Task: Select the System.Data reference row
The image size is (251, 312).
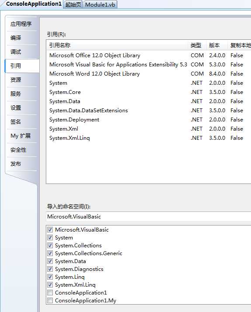Action: pyautogui.click(x=149, y=101)
